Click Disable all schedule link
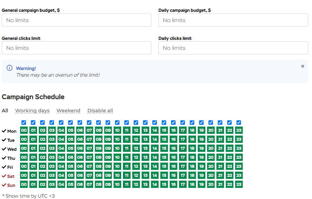Image resolution: width=312 pixels, height=199 pixels. click(100, 111)
